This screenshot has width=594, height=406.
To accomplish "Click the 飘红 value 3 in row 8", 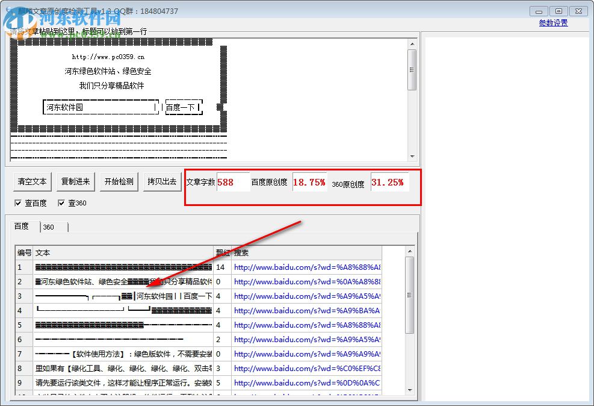I will (x=218, y=368).
